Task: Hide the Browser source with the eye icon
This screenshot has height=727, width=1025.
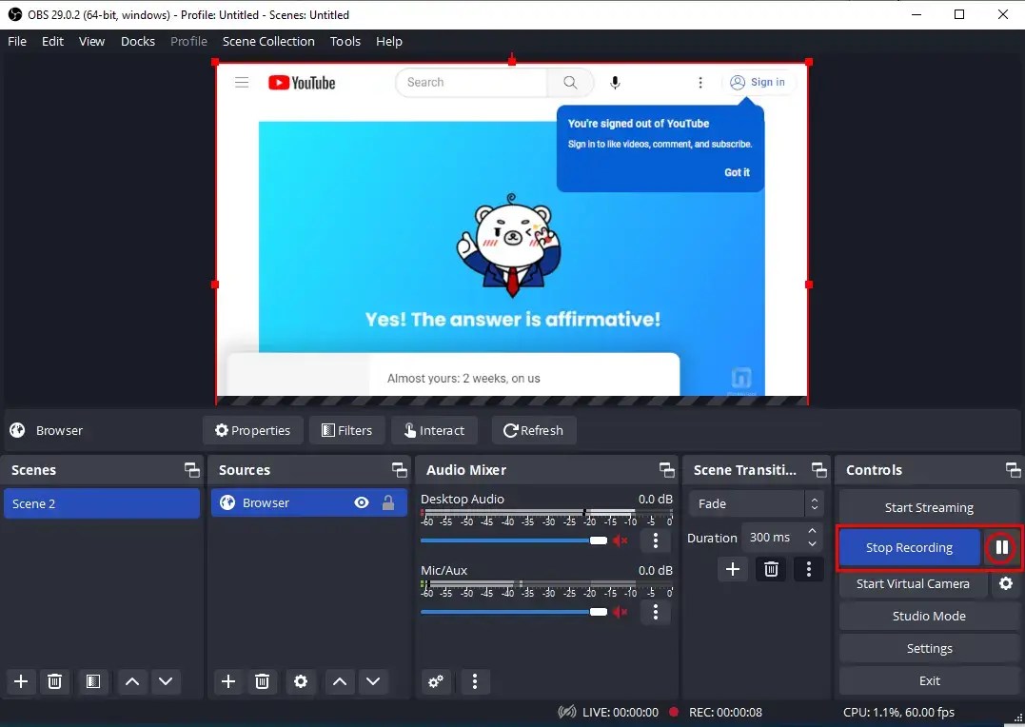Action: (x=361, y=502)
